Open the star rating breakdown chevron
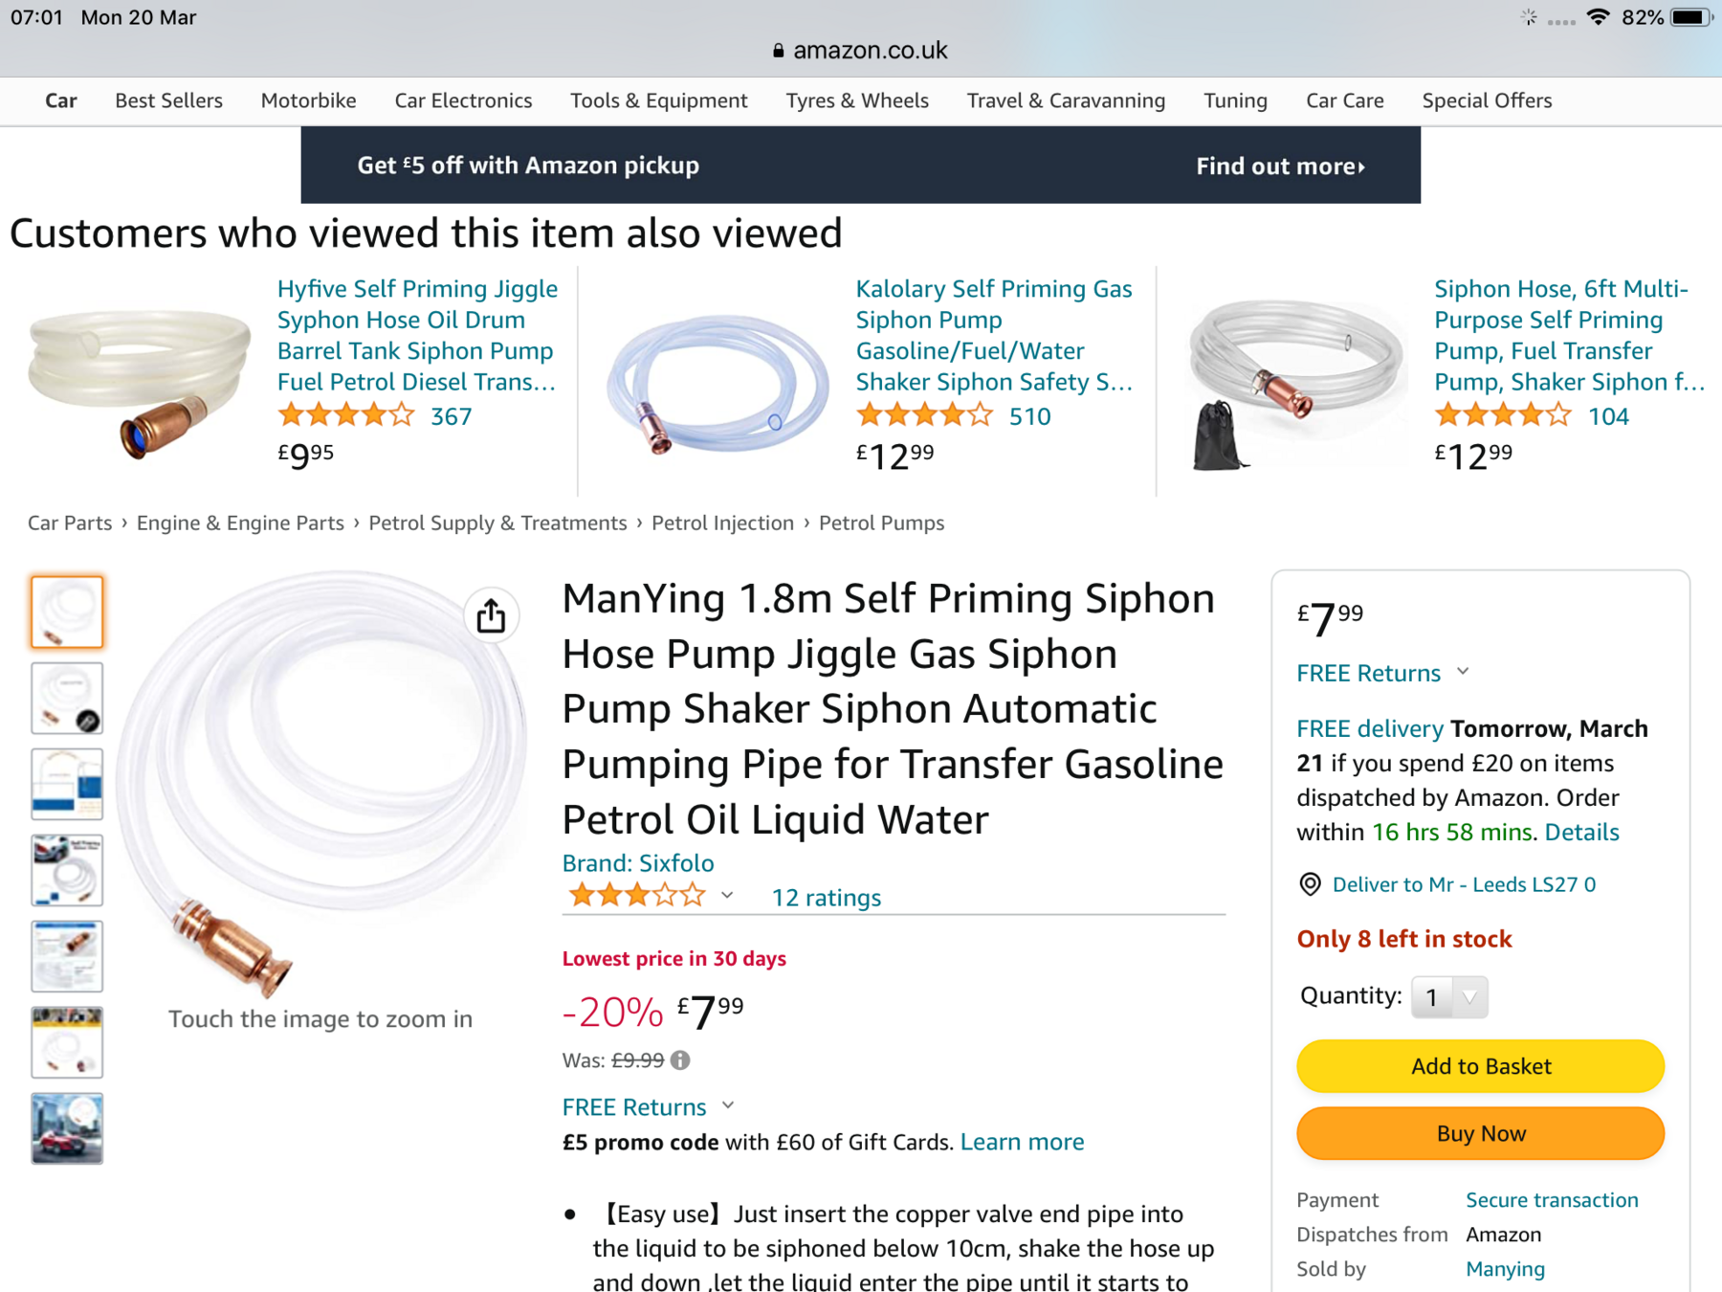 727,896
